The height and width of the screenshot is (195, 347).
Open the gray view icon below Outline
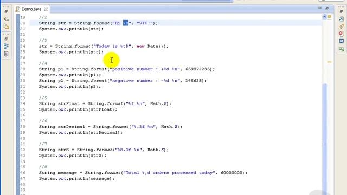[x=6, y=54]
